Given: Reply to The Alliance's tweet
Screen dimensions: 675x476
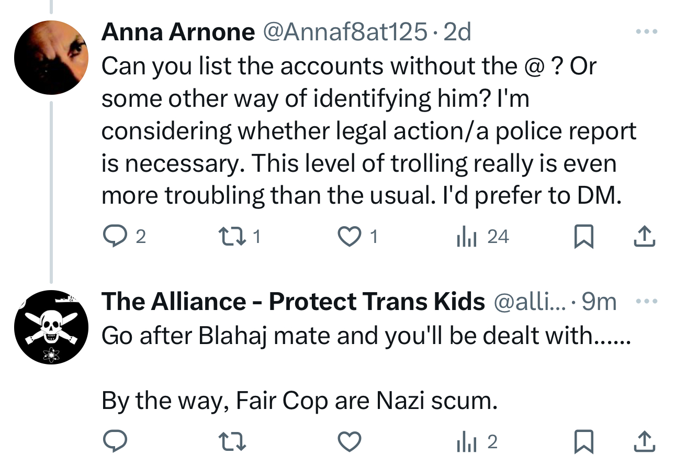Looking at the screenshot, I should click(115, 442).
